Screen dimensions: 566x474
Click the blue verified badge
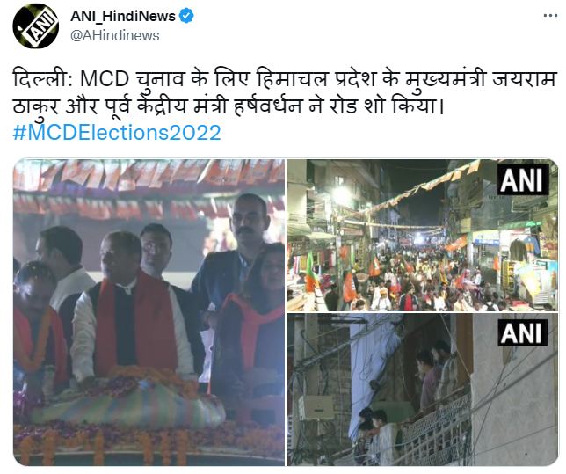point(186,16)
